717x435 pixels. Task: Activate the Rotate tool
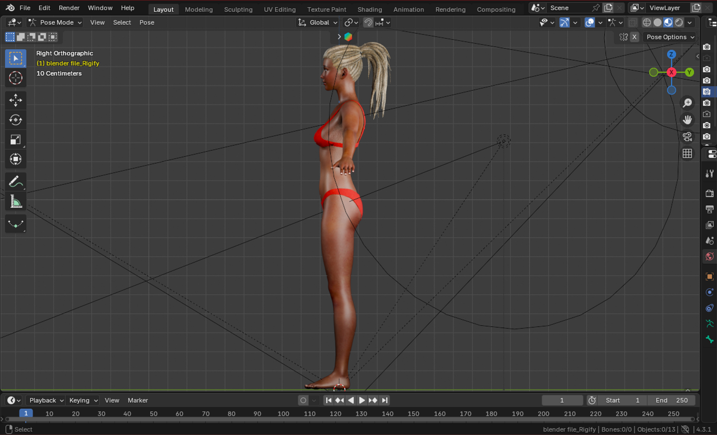tap(16, 120)
